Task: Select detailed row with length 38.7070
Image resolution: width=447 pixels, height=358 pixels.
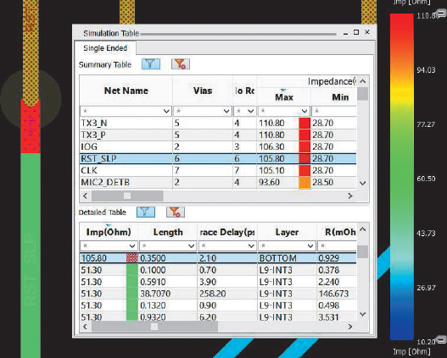Action: click(x=218, y=294)
